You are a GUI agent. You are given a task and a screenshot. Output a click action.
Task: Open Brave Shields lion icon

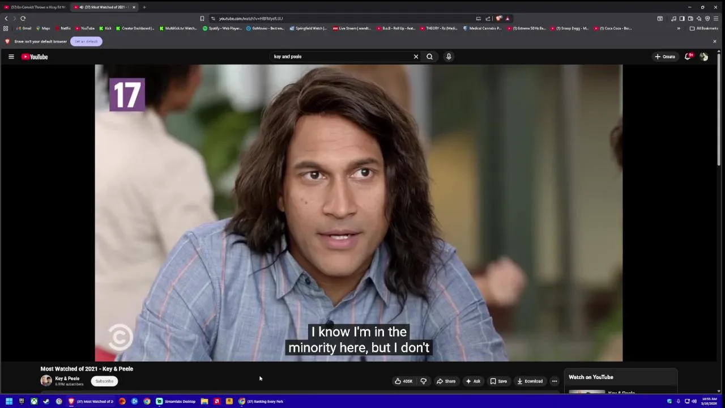coord(498,18)
